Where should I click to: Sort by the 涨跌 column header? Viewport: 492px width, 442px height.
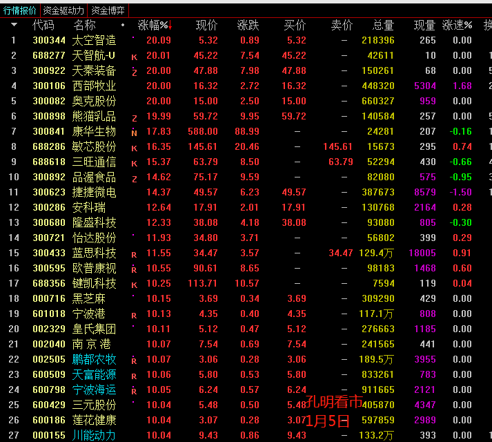tap(248, 25)
